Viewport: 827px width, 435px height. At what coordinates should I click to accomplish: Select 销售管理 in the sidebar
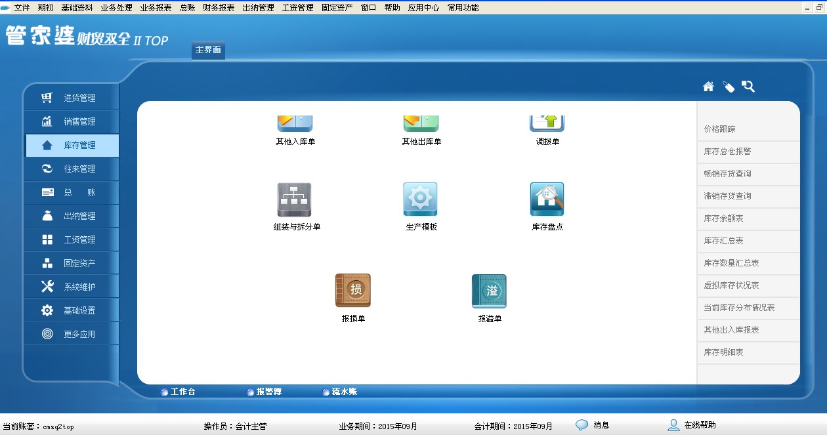pyautogui.click(x=79, y=122)
